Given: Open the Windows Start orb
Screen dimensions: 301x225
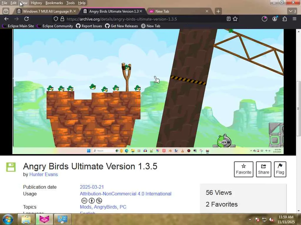Looking at the screenshot, I should point(8,219).
